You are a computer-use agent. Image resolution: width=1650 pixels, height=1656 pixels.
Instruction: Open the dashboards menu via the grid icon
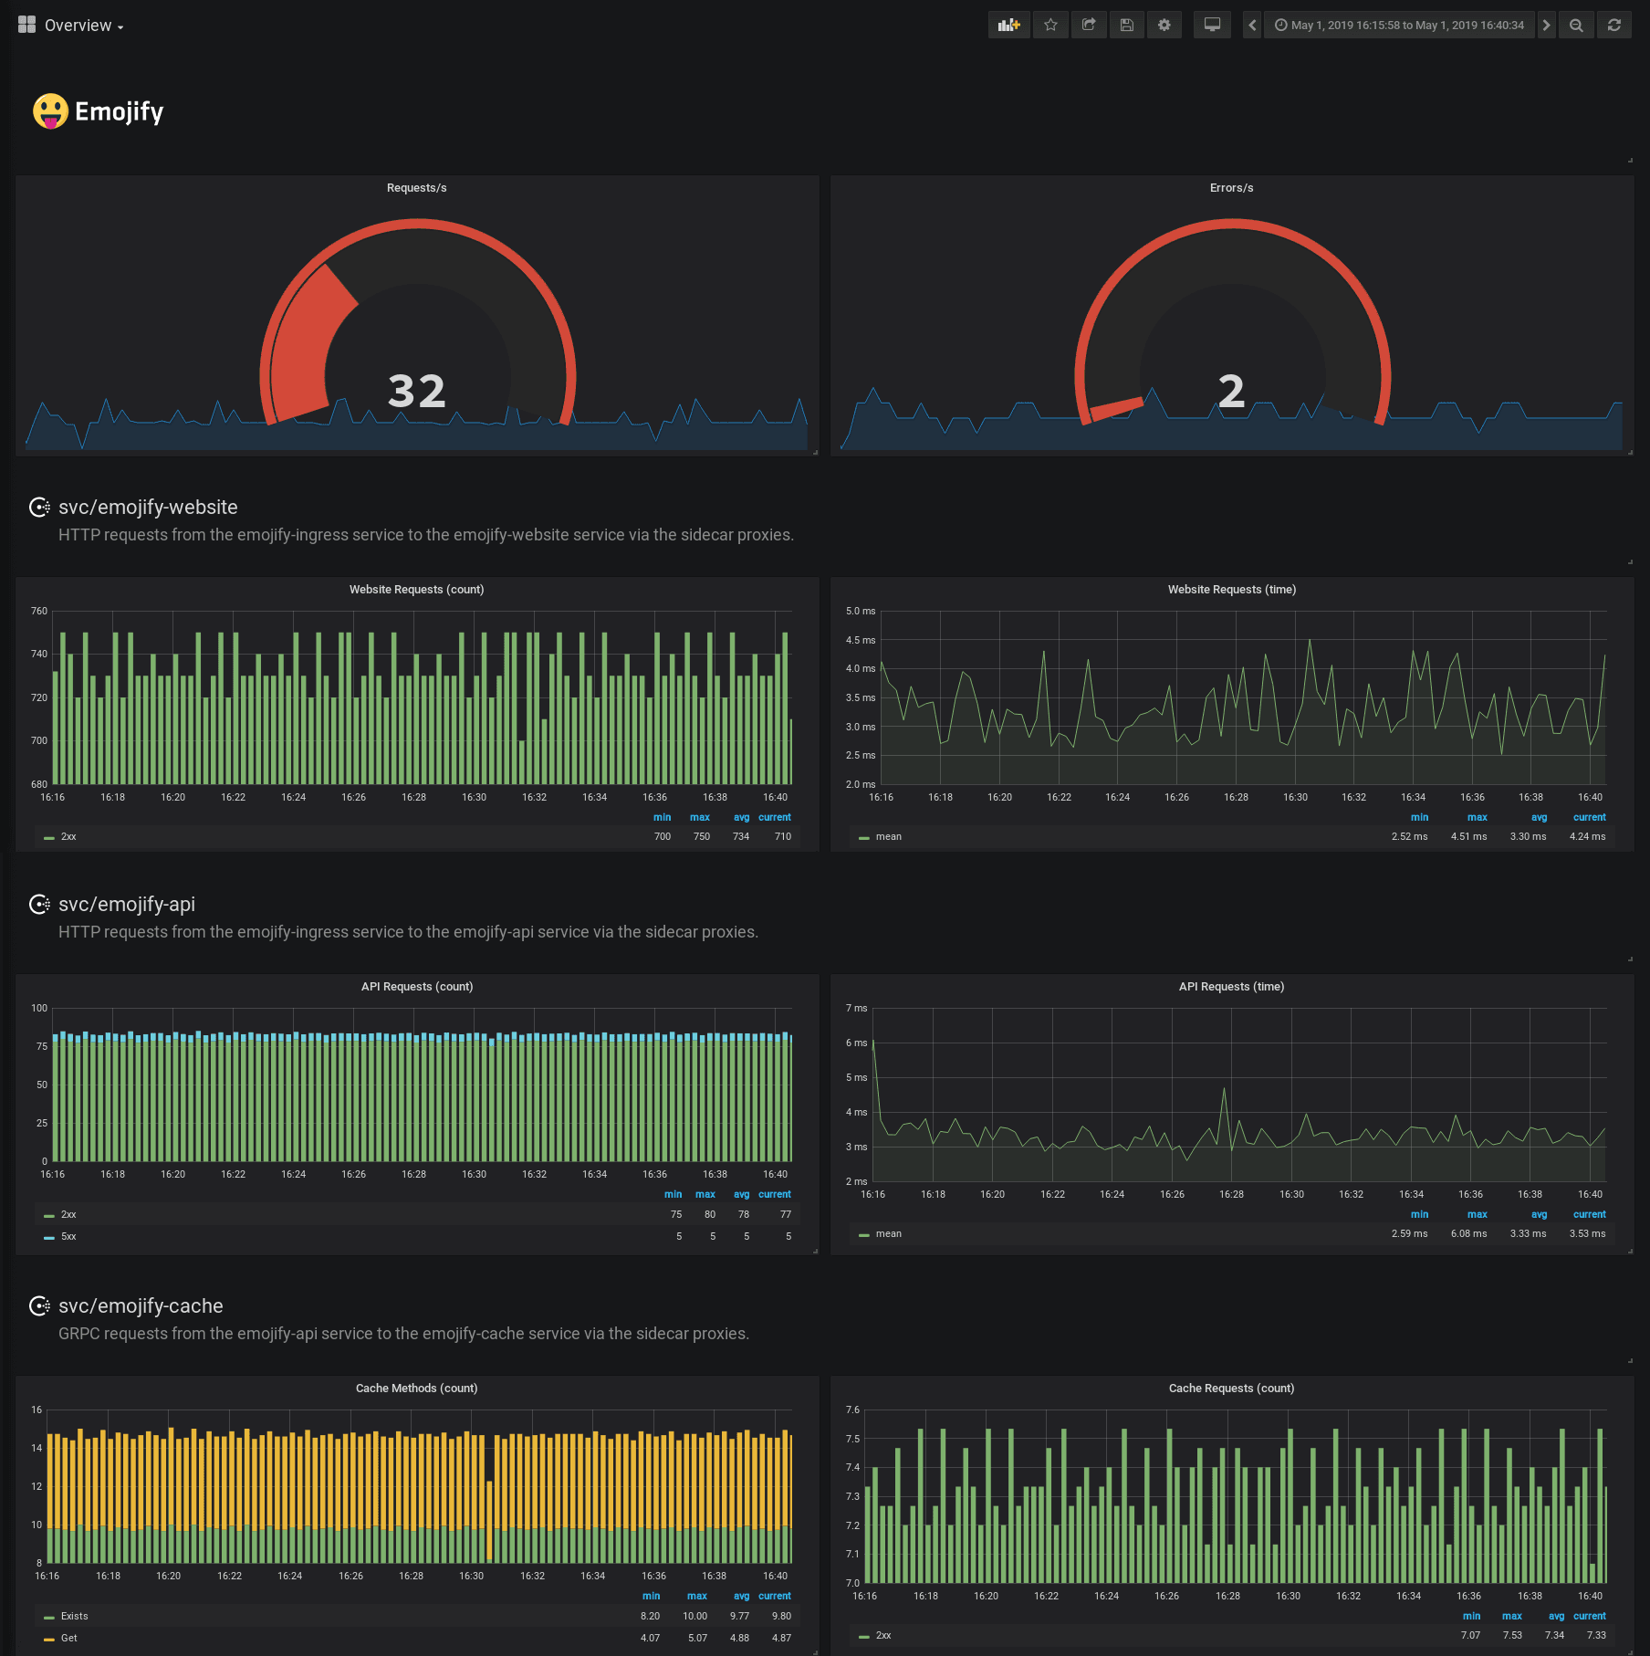tap(26, 25)
